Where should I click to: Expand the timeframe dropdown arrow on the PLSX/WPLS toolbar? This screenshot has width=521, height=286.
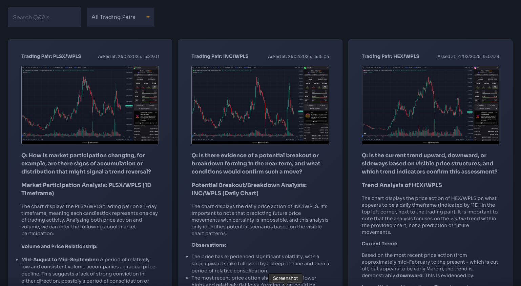44,67
